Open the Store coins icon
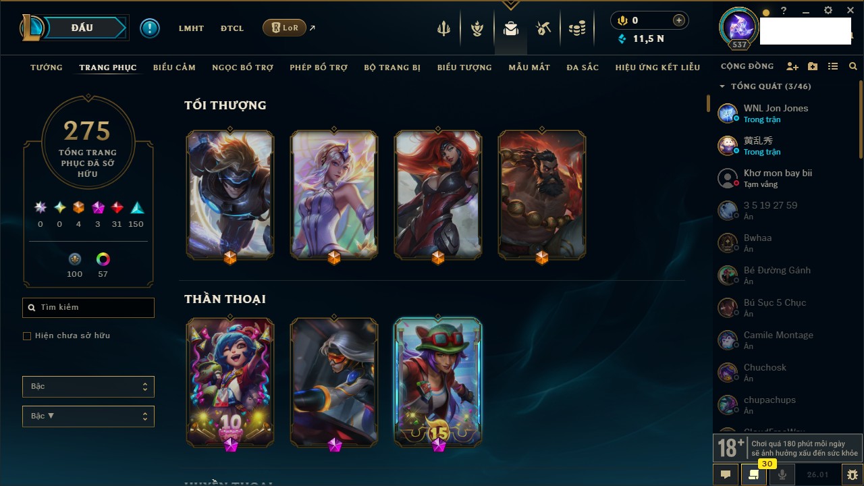This screenshot has height=486, width=864. click(576, 29)
